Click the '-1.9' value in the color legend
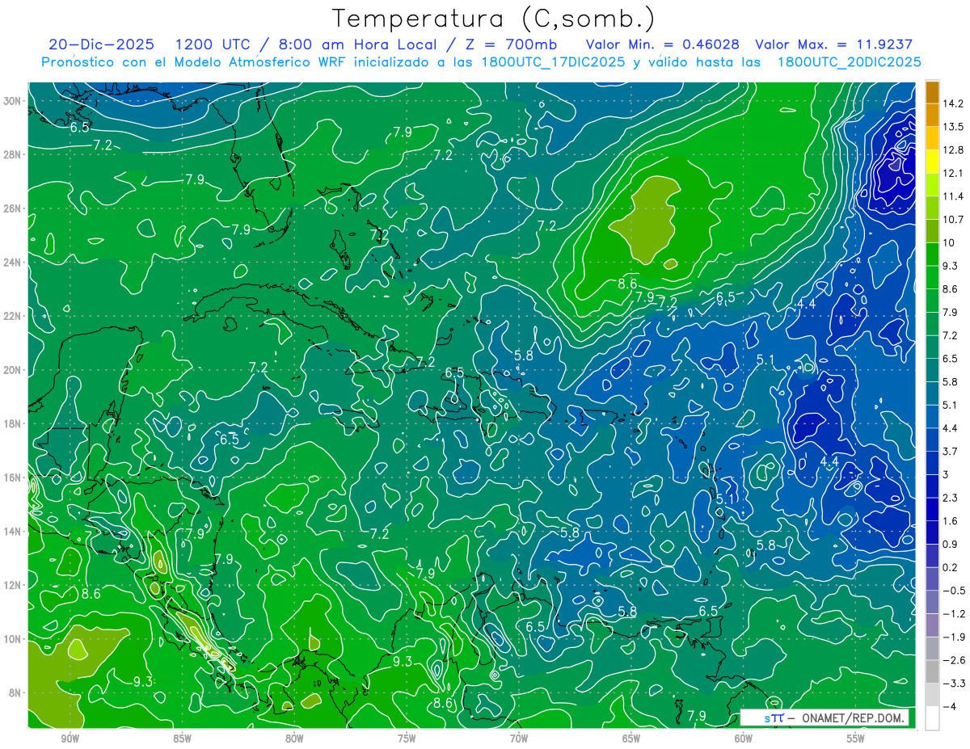Image resolution: width=970 pixels, height=749 pixels. (954, 637)
